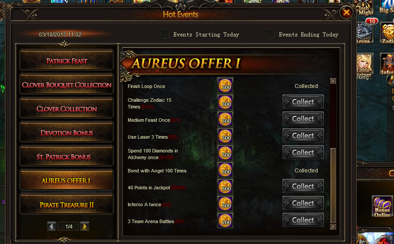
Task: Go to the previous event list page
Action: (52, 227)
